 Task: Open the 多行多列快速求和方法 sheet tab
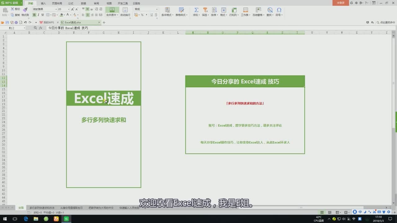click(42, 208)
